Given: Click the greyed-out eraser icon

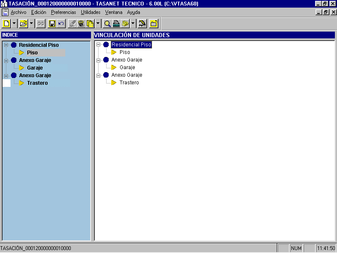Looking at the screenshot, I should click(x=72, y=24).
